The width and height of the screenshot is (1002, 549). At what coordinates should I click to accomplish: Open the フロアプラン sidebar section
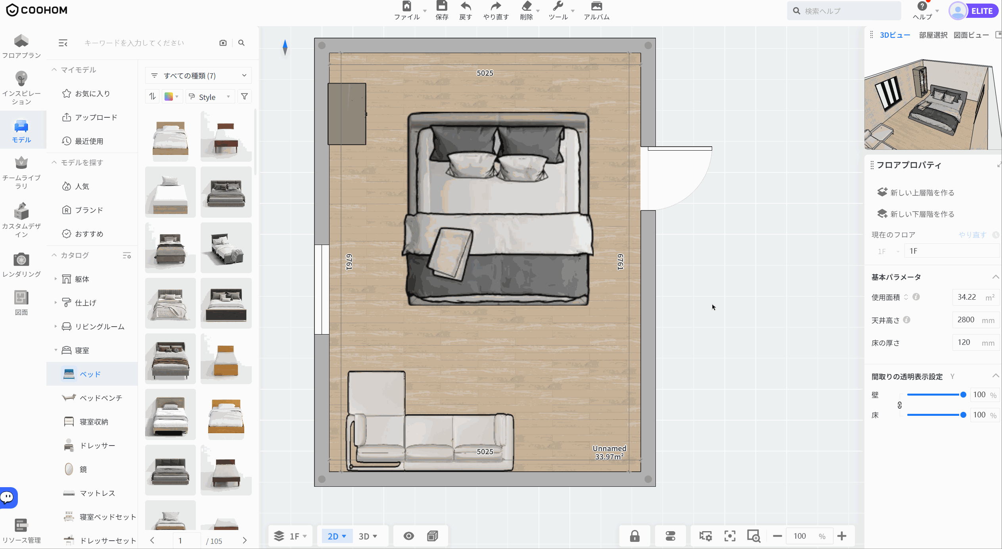click(21, 46)
